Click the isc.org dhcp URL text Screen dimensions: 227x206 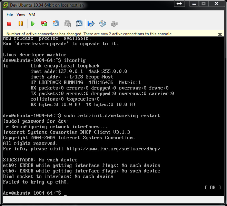point(113,149)
